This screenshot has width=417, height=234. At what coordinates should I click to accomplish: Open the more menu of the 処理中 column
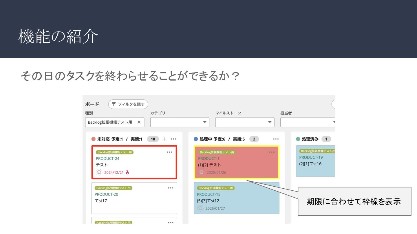[276, 139]
